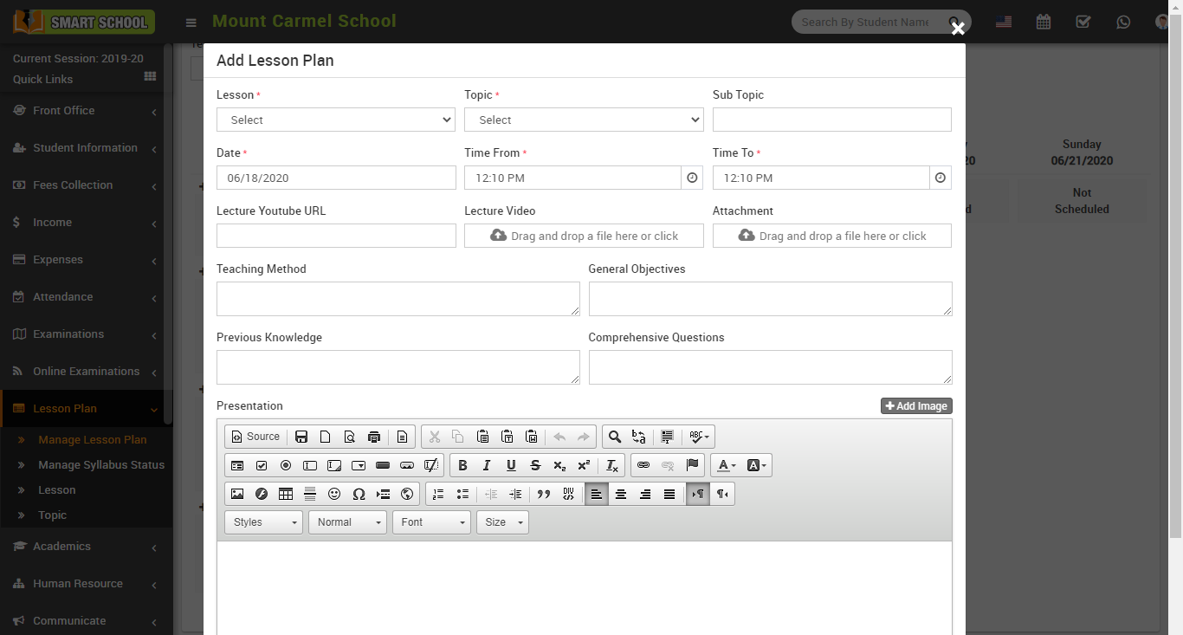
Task: Expand the Paragraph Format dropdown showing Normal
Action: (347, 522)
